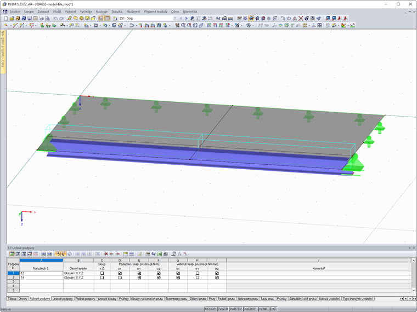
Task: Toggle uZ checkbox for support 2
Action: point(159,278)
